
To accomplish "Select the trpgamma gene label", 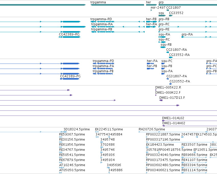I will click(98, 2).
